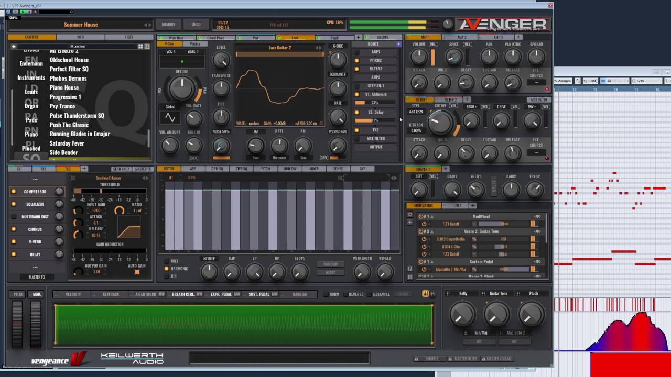
Task: Add a new FX slot tab
Action: pyautogui.click(x=84, y=169)
